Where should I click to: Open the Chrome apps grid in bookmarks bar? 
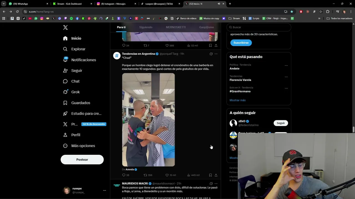pos(4,19)
